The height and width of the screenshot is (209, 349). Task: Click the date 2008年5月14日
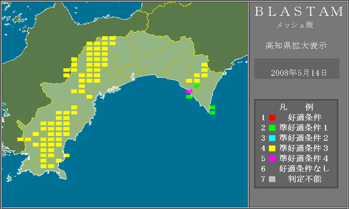point(299,73)
